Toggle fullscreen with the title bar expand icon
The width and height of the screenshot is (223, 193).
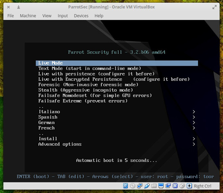coord(214,7)
